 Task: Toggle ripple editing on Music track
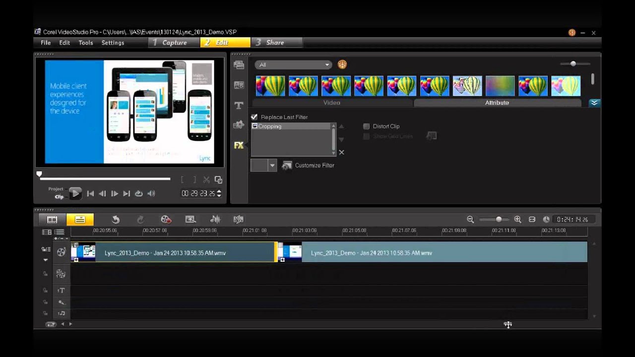(45, 313)
